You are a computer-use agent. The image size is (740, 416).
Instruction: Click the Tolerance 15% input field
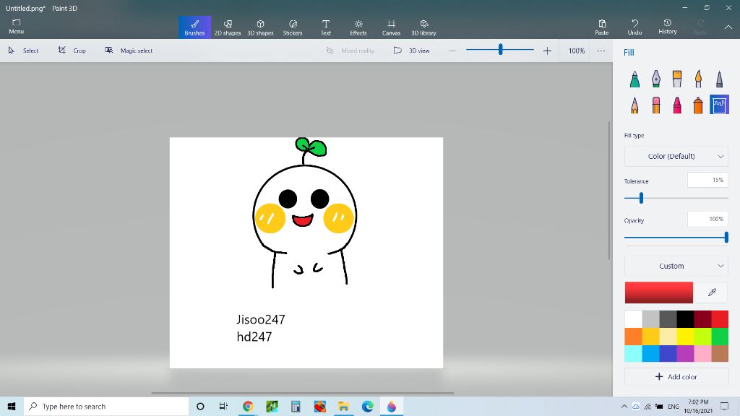pos(707,180)
